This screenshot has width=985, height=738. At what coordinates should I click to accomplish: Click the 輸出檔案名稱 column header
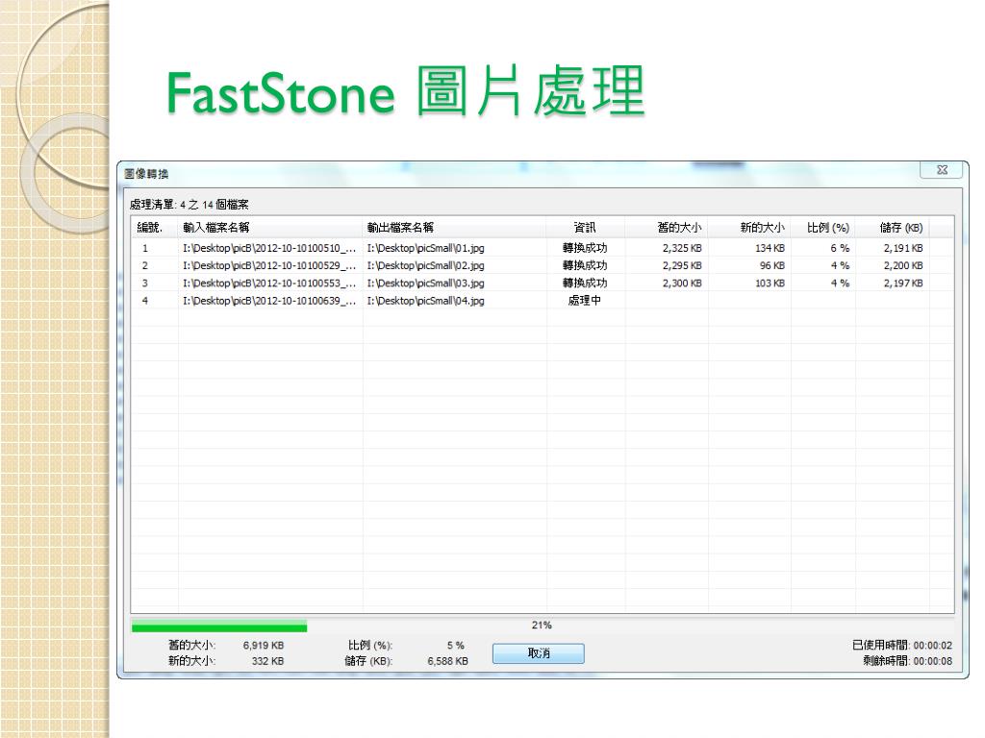click(x=455, y=227)
